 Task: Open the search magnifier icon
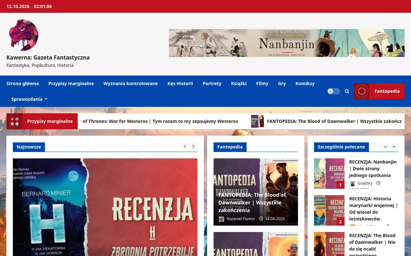click(347, 91)
